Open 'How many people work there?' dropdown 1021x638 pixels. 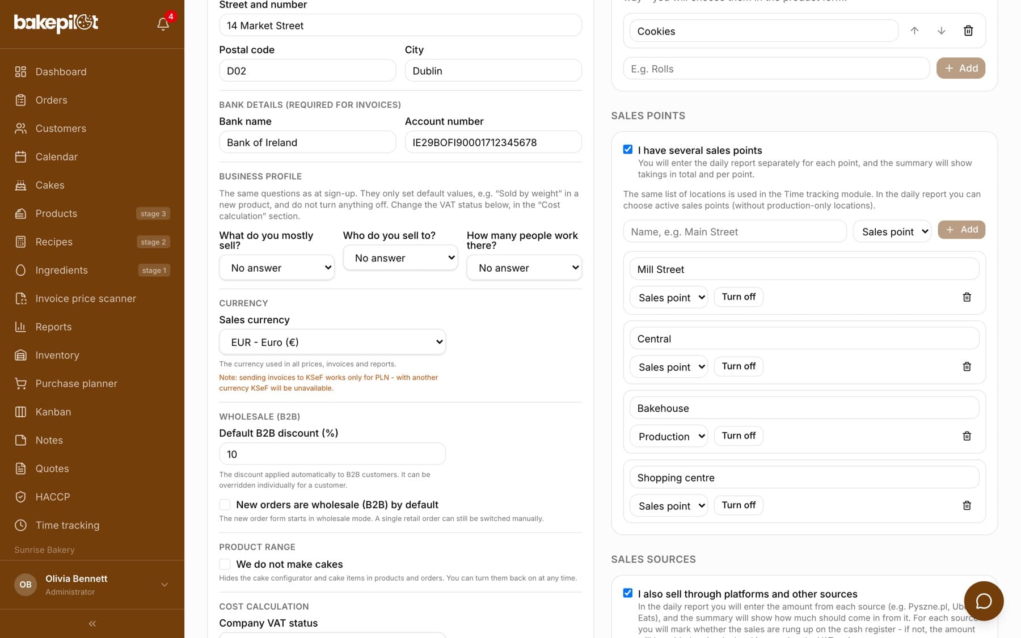[524, 268]
